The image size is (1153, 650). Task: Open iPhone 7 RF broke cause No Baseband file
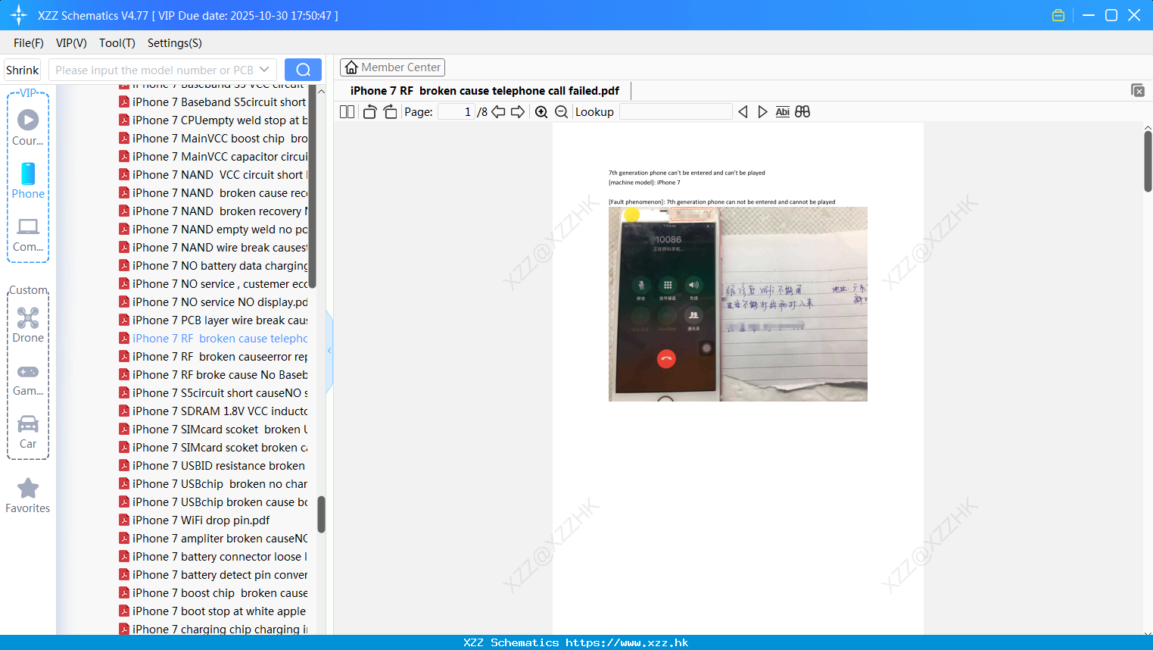click(213, 375)
